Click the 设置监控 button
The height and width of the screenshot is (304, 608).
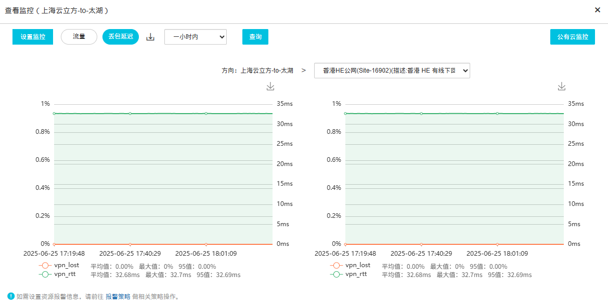click(33, 37)
